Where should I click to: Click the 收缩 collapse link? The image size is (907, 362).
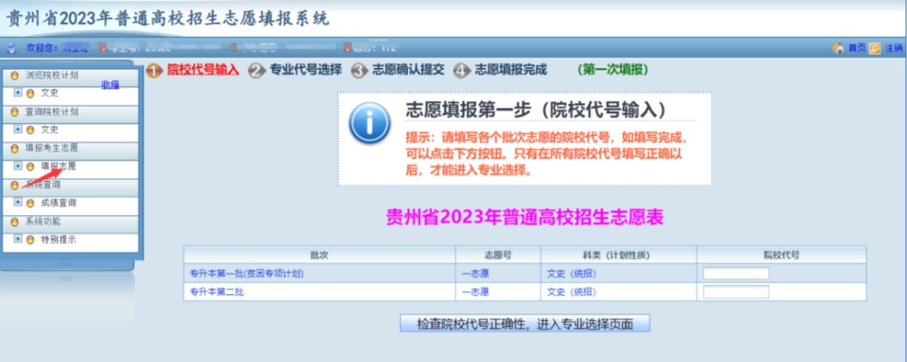(110, 85)
